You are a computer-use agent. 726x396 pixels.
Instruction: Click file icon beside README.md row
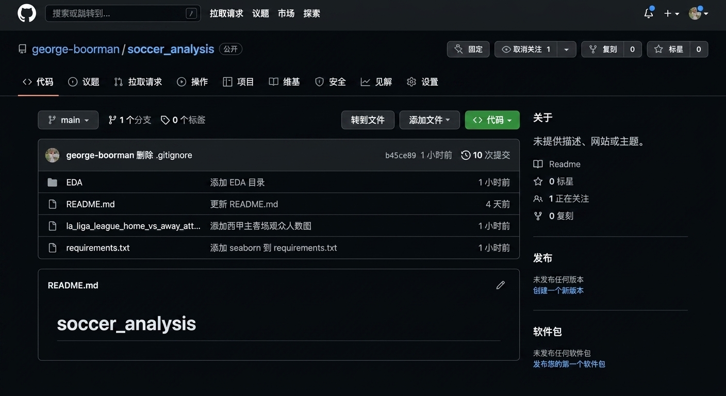pyautogui.click(x=52, y=204)
